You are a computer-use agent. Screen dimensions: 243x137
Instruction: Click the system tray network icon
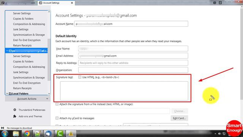click(x=224, y=134)
